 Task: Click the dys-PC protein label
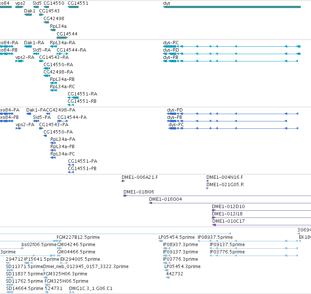(x=176, y=125)
